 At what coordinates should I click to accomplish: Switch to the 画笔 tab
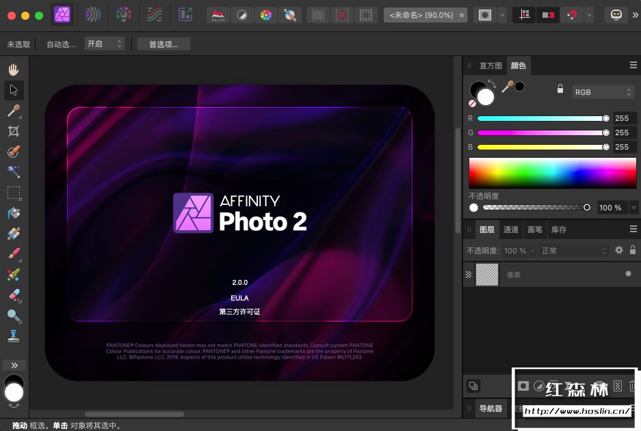(x=535, y=230)
